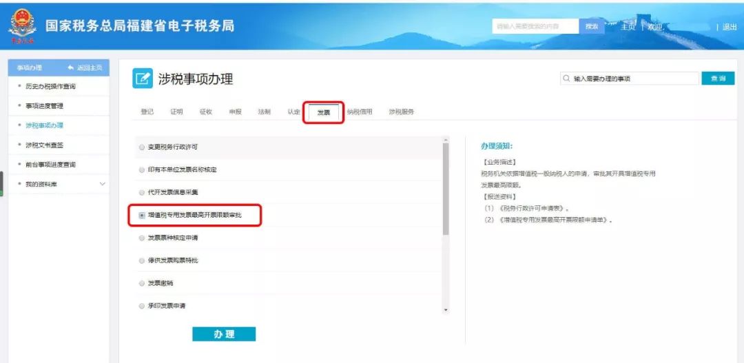Go to the 登记 tab

pyautogui.click(x=147, y=112)
